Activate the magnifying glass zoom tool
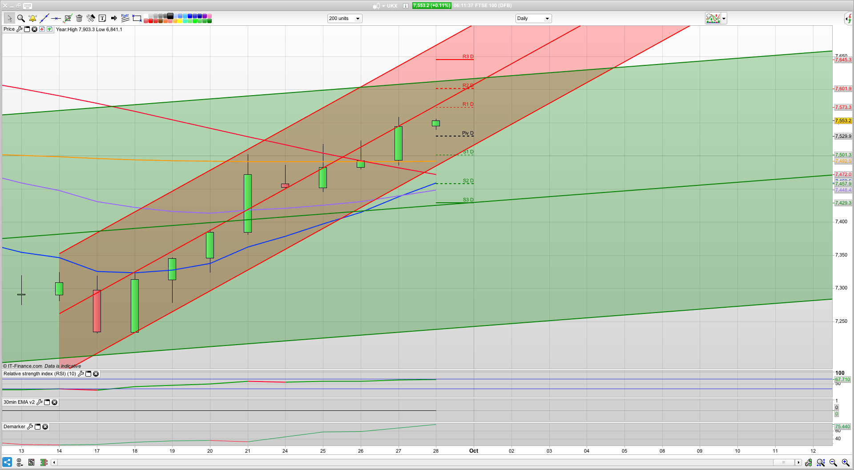Screen dimensions: 854x470 (x=21, y=18)
